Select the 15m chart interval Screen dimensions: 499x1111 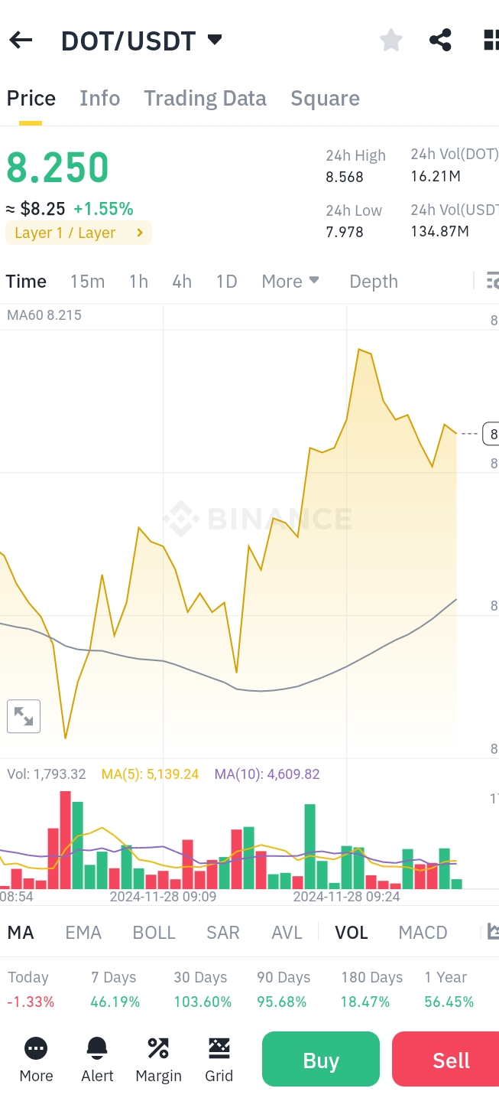(87, 282)
